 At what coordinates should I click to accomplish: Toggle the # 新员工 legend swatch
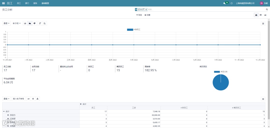pyautogui.click(x=130, y=30)
